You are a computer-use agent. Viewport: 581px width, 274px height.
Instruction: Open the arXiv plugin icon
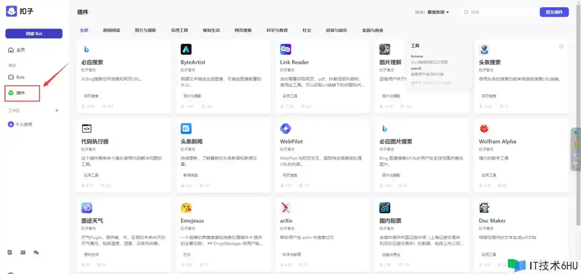coord(286,208)
